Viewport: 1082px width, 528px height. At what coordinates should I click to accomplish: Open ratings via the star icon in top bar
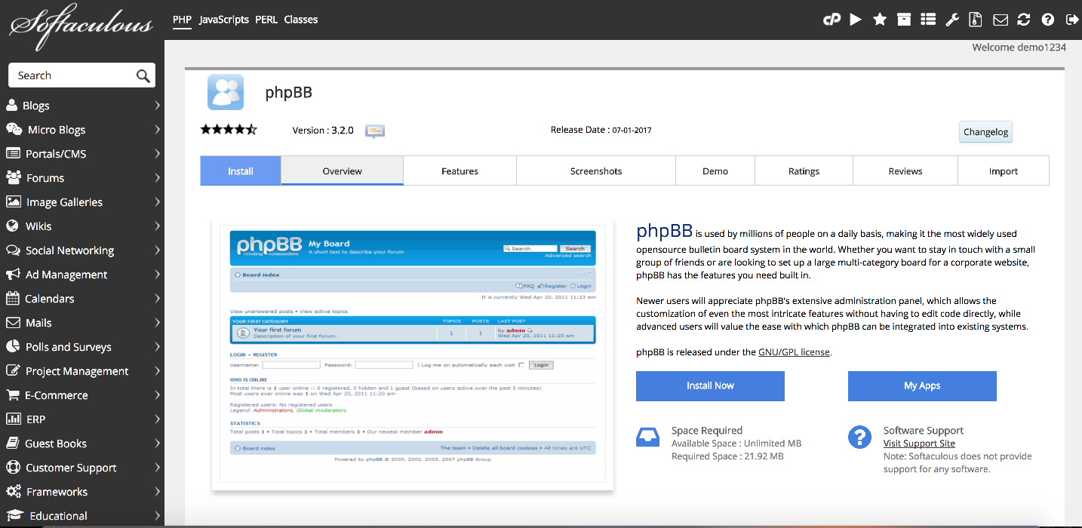pyautogui.click(x=880, y=20)
